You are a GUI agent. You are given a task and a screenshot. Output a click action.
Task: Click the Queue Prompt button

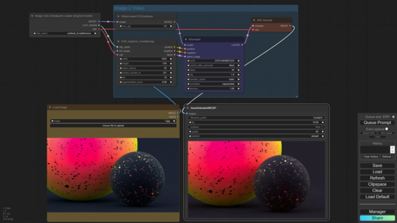pyautogui.click(x=377, y=123)
